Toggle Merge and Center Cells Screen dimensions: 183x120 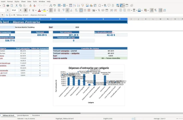click(81, 10)
